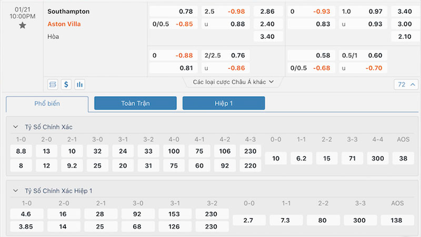Click the Southampton team name
421x237 pixels.
coord(68,11)
